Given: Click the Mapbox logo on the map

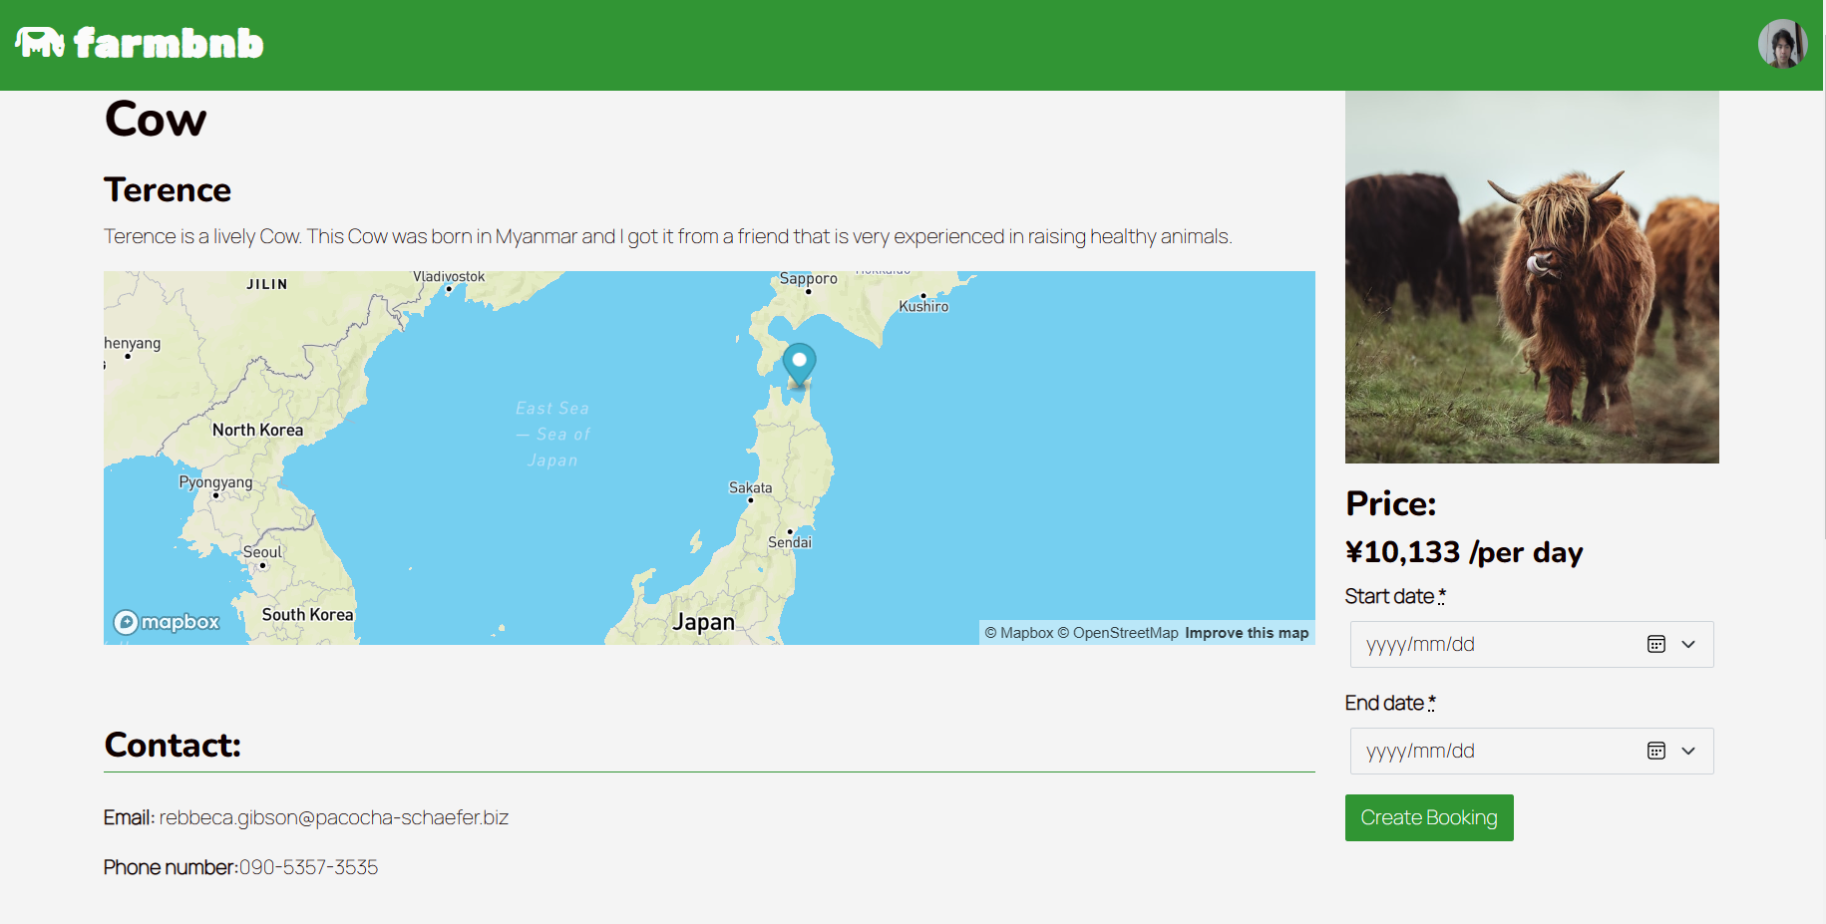Looking at the screenshot, I should pyautogui.click(x=166, y=622).
